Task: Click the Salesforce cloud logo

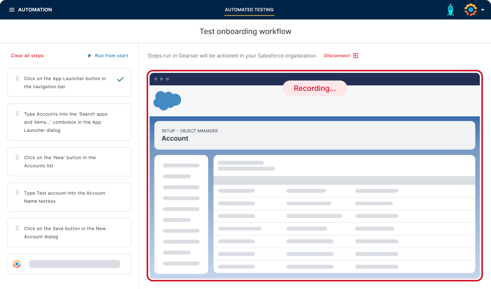Action: click(167, 100)
